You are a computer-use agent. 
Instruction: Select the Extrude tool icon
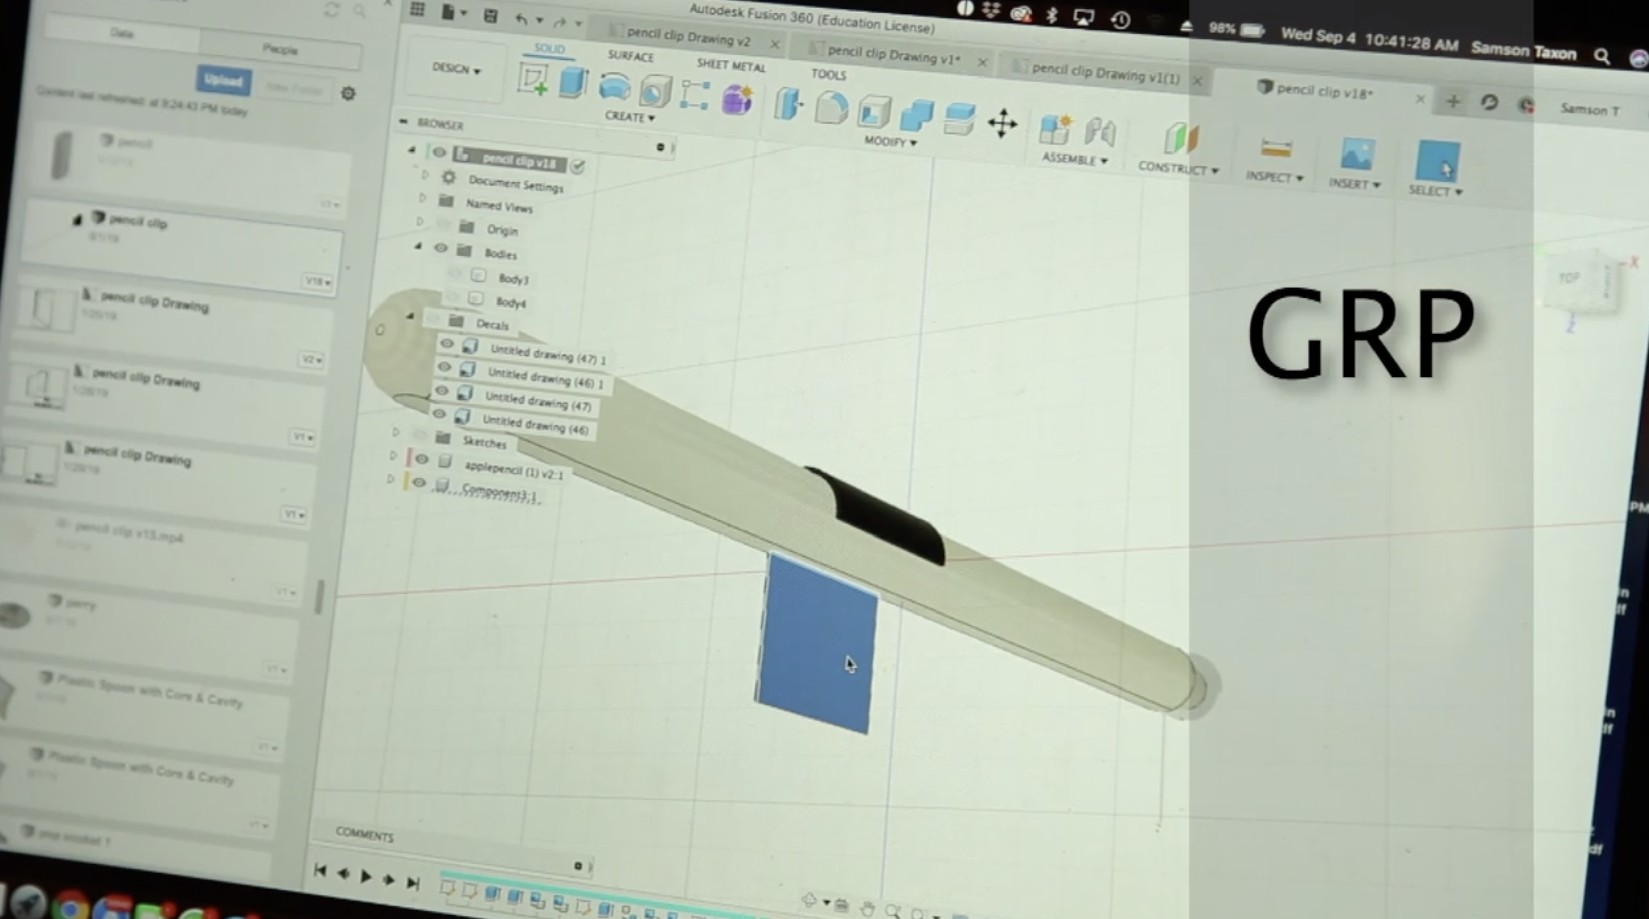pos(573,83)
